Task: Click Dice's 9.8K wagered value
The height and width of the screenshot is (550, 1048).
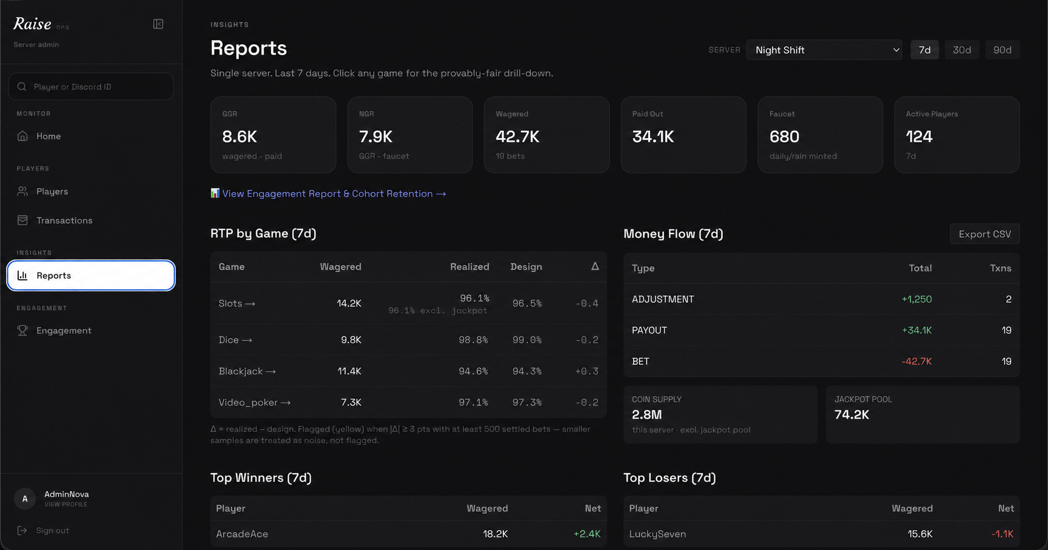Action: pos(351,340)
